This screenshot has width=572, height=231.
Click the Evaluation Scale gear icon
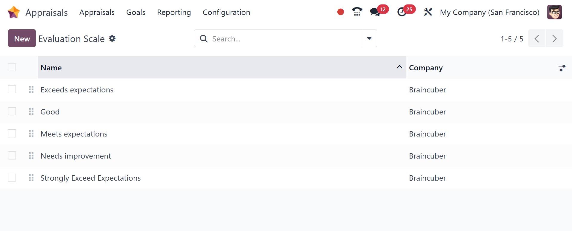pos(112,38)
